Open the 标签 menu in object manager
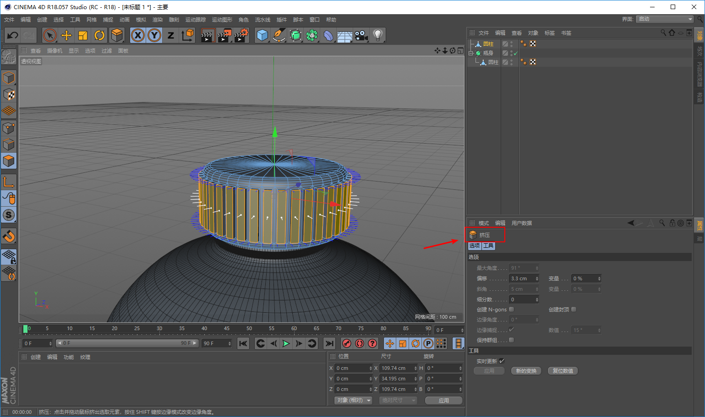Screen dimensions: 705x417 coord(550,33)
